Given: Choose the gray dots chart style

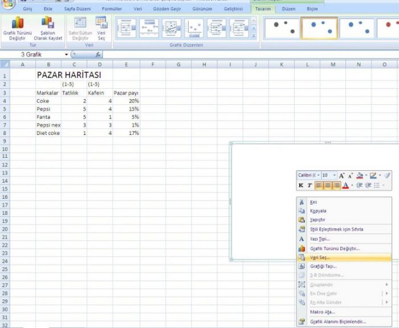Looking at the screenshot, I should (x=282, y=28).
